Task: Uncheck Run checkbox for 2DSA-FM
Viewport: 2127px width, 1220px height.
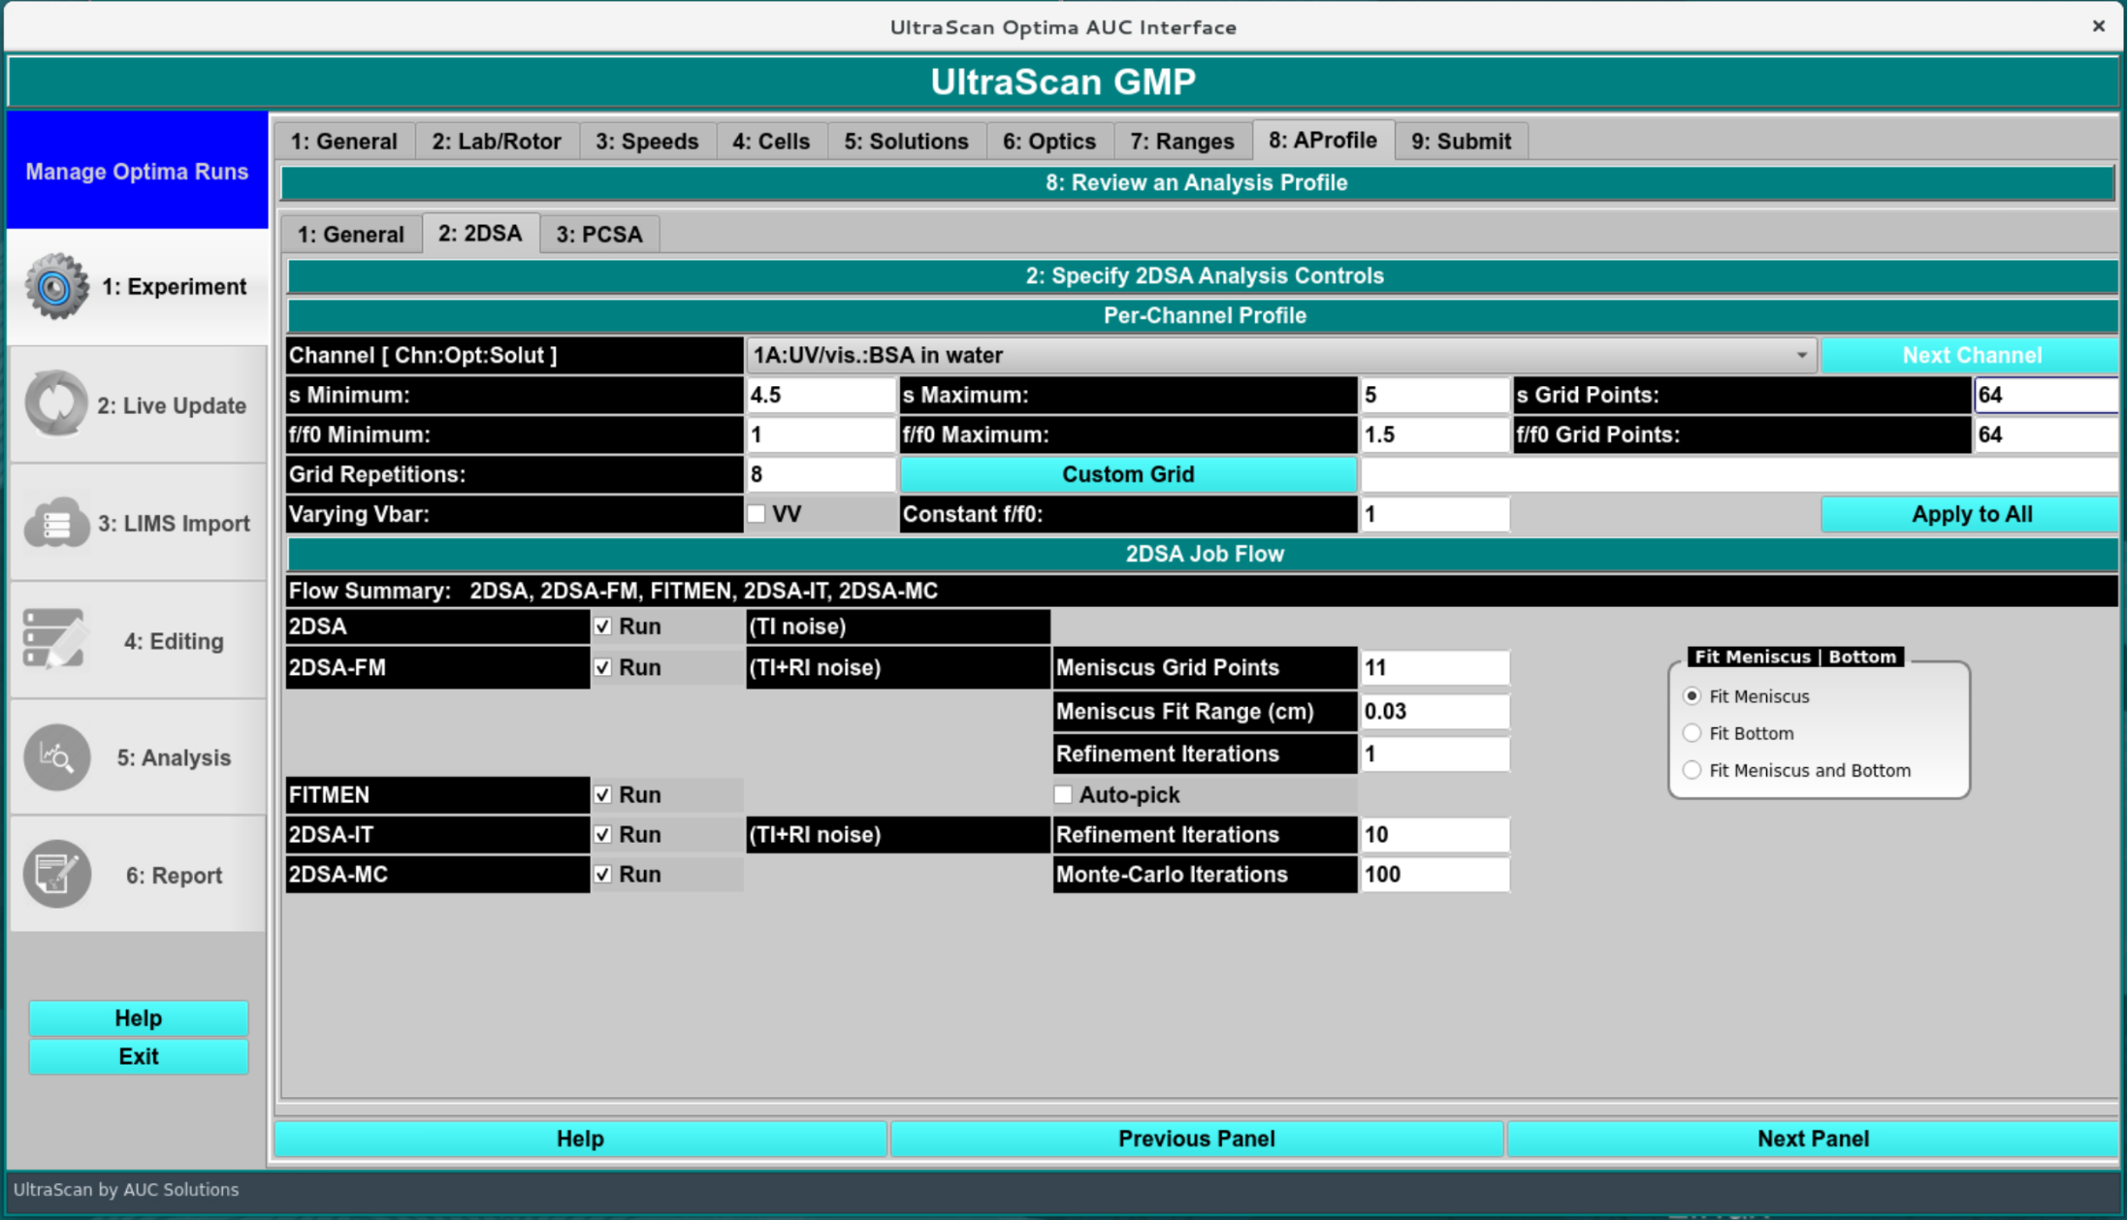Action: [x=603, y=667]
